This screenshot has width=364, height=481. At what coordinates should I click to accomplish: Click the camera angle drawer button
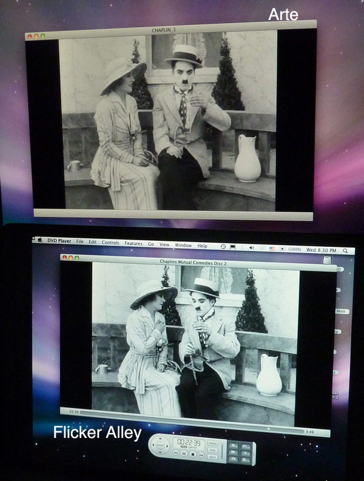coord(246,460)
